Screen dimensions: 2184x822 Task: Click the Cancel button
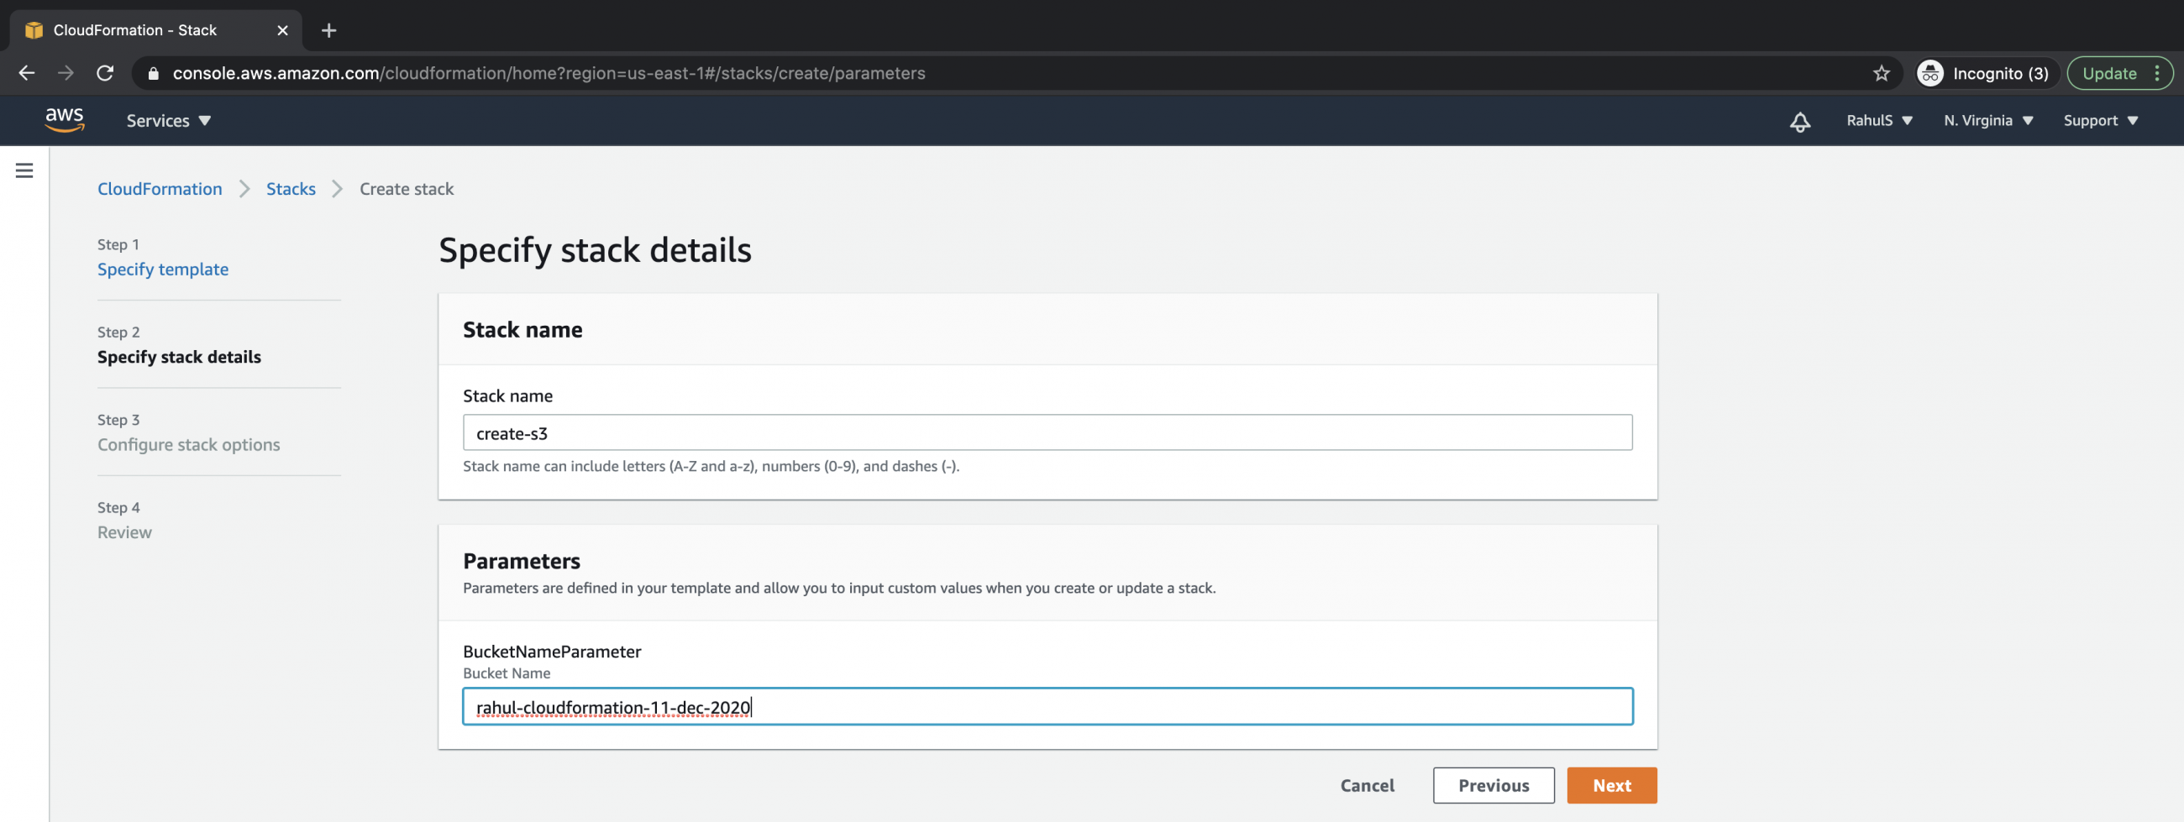[1367, 786]
